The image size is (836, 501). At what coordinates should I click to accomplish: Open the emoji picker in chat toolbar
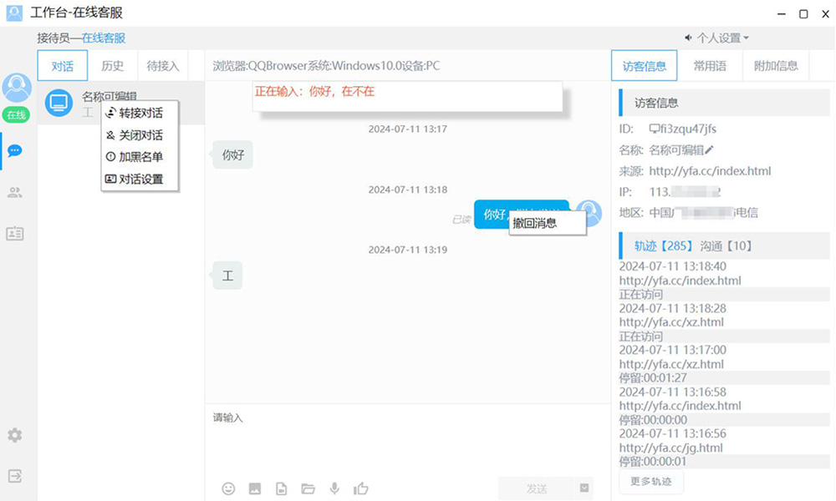pyautogui.click(x=228, y=488)
